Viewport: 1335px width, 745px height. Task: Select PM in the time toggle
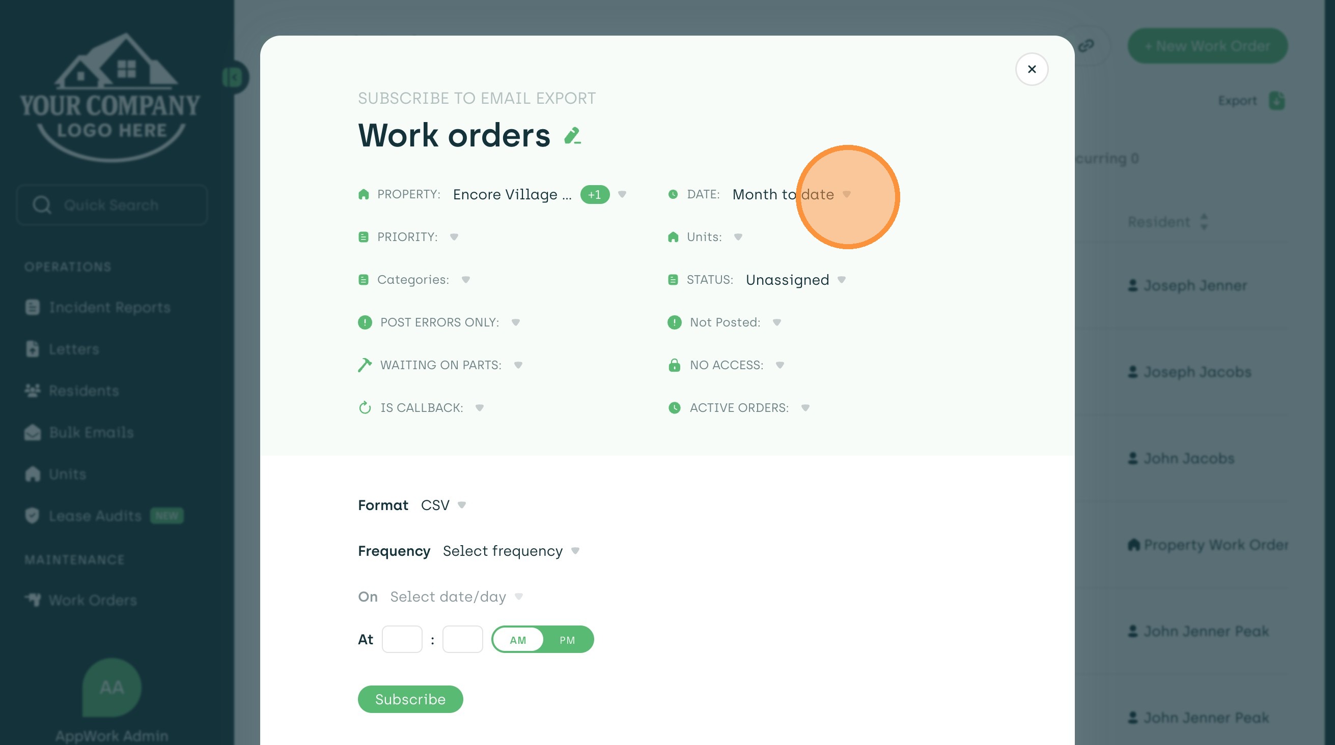click(567, 640)
